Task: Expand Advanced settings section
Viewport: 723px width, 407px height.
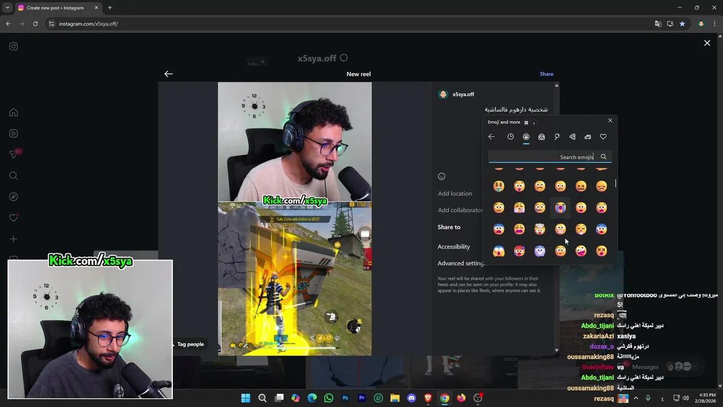Action: point(461,263)
